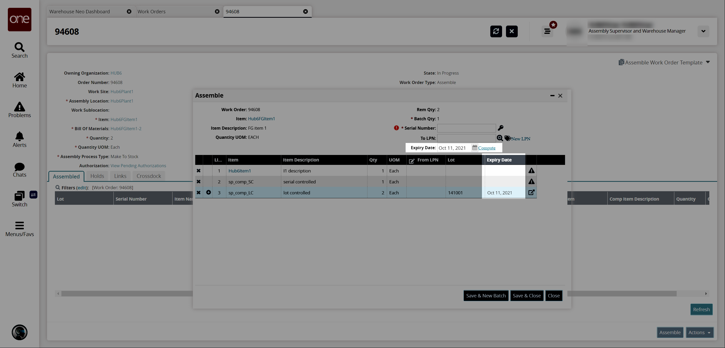Click the plus icon on line 3
Screen dimensions: 725x348
(208, 193)
